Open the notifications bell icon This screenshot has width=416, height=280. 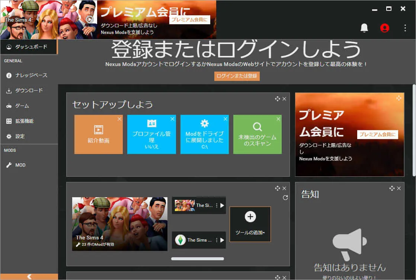[364, 28]
